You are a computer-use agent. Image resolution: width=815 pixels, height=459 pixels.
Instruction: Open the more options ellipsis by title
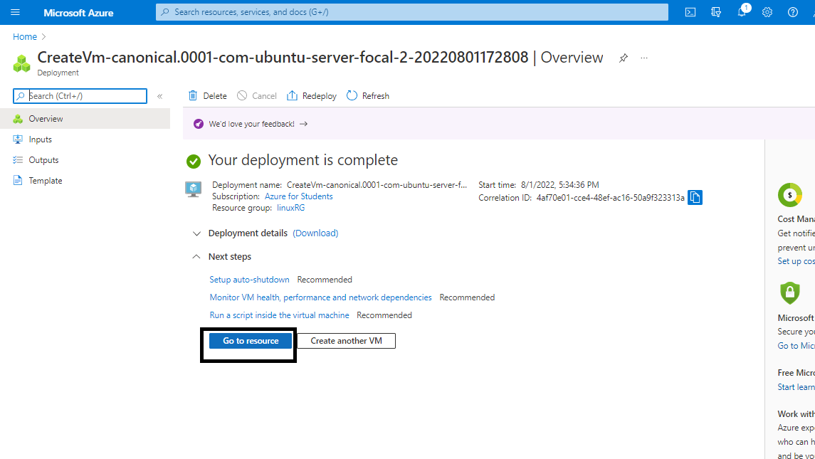point(644,58)
